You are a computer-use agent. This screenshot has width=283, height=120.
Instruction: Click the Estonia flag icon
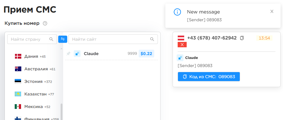point(18,81)
